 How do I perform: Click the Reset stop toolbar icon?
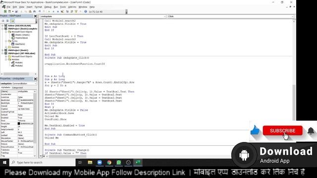pos(58,11)
